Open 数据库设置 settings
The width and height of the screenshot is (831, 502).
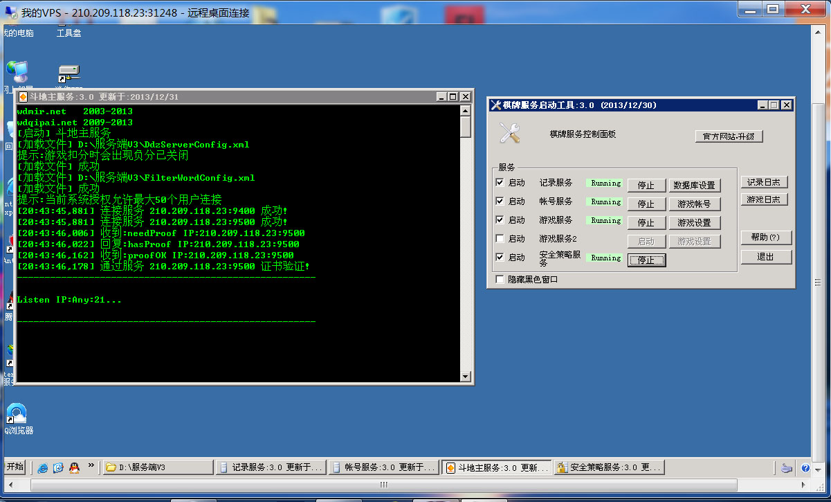694,186
